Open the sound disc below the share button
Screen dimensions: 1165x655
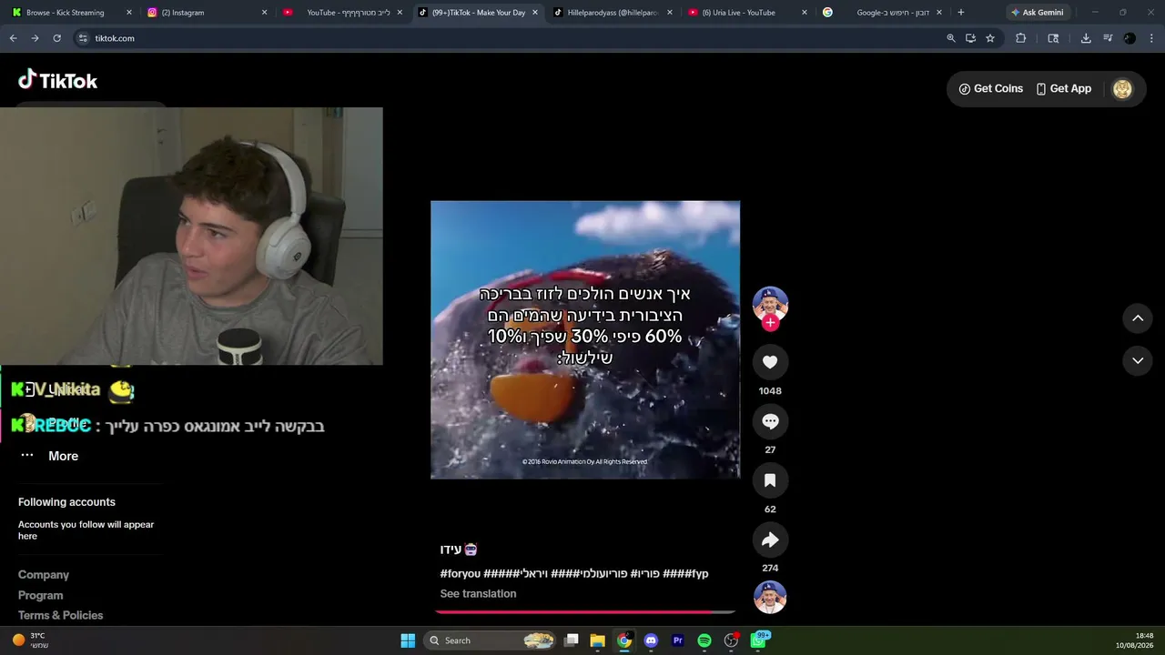[x=770, y=597]
